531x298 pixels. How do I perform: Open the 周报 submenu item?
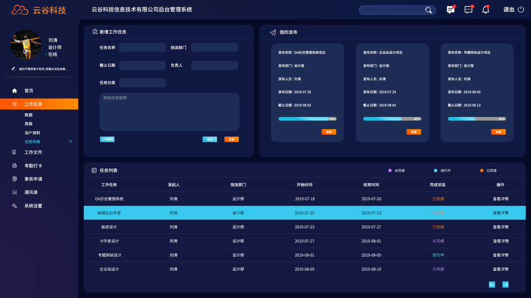28,124
